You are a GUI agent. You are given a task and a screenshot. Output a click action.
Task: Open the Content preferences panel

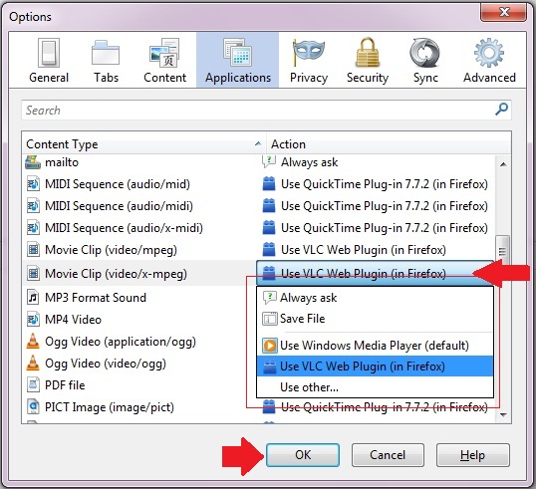(x=164, y=61)
